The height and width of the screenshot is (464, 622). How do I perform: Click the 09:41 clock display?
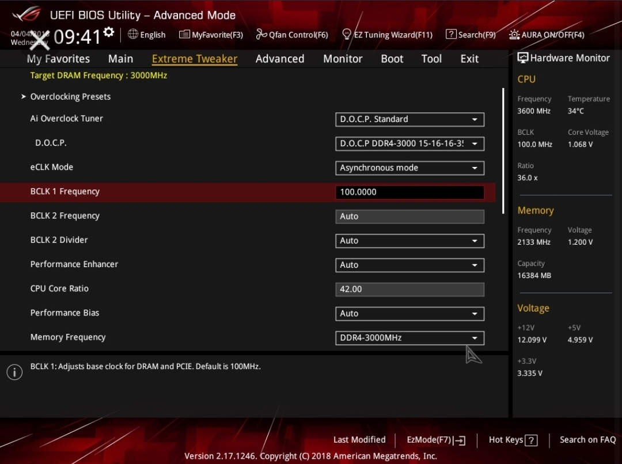[x=77, y=36]
